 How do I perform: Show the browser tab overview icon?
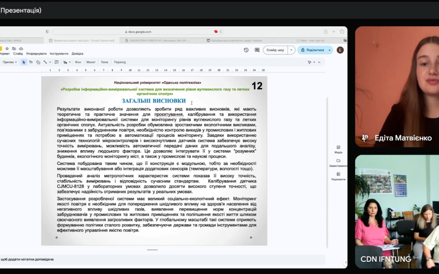(x=342, y=32)
